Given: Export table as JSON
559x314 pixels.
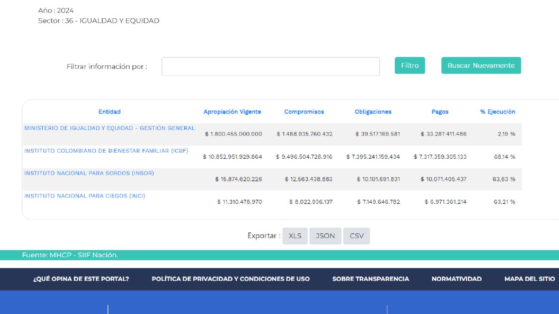Looking at the screenshot, I should (325, 236).
